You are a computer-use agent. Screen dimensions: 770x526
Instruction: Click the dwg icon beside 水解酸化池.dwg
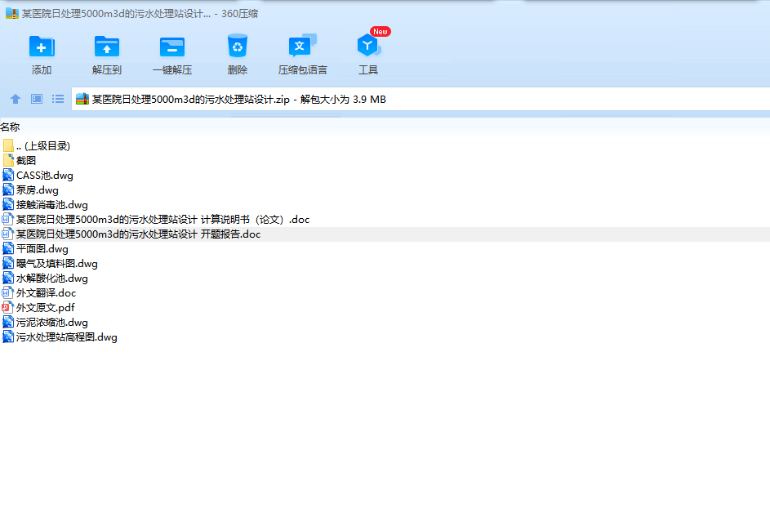tap(8, 278)
